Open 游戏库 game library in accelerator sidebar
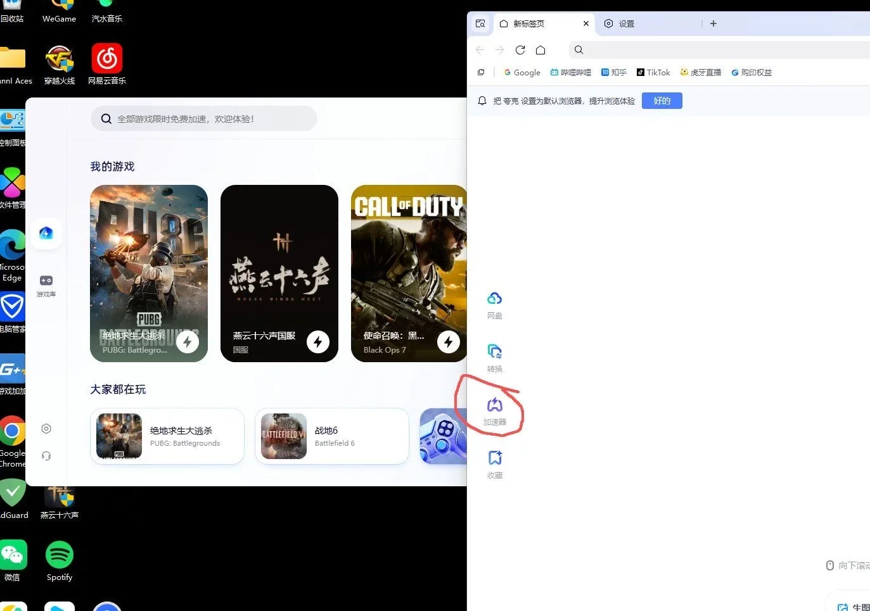This screenshot has height=611, width=870. [x=46, y=286]
